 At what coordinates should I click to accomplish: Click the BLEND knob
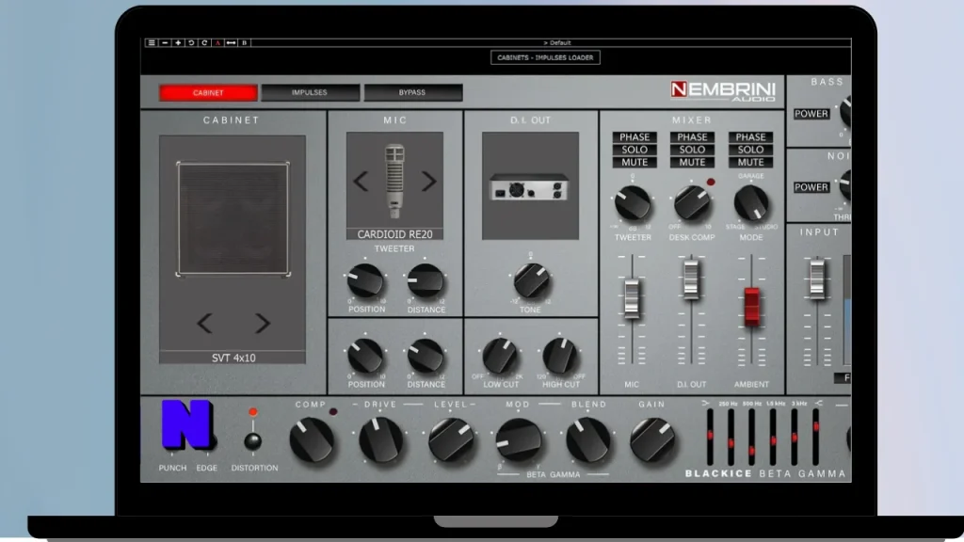[x=587, y=440]
